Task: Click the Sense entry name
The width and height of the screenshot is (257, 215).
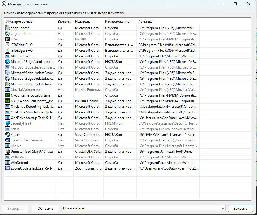Action: (15, 129)
